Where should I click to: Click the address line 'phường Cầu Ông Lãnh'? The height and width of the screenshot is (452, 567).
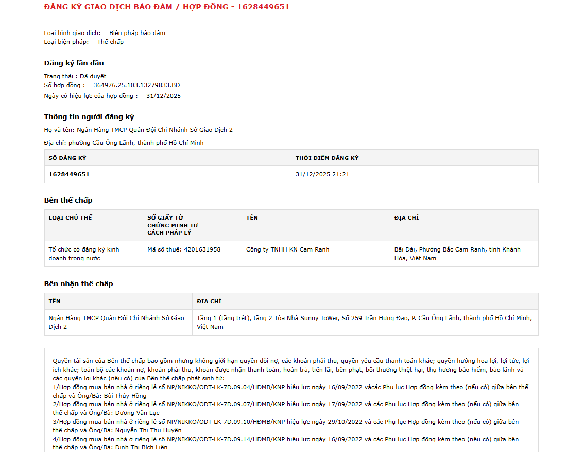tap(124, 143)
